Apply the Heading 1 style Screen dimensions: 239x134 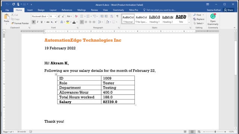154,19
